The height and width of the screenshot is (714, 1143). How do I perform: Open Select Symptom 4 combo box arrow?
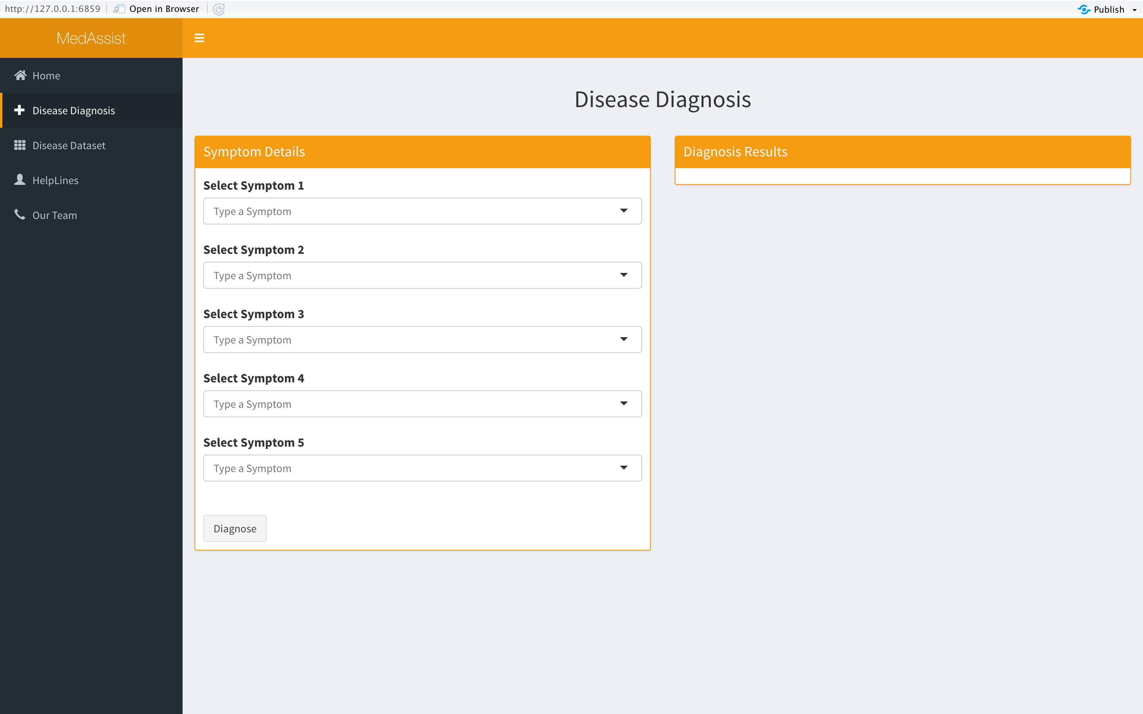[623, 403]
